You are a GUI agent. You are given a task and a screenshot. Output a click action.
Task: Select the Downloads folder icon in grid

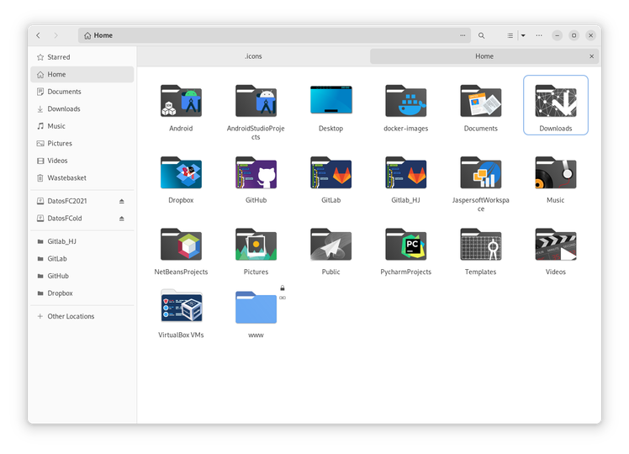pos(556,101)
